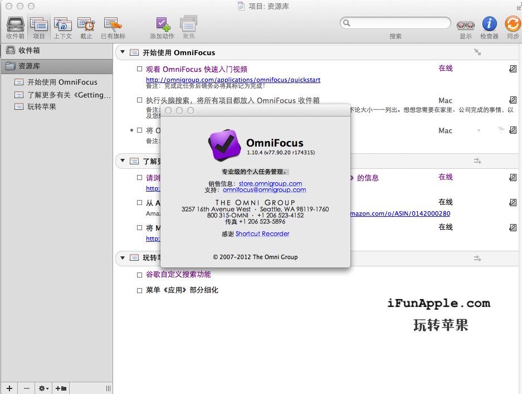
Task: Select the task title 谷歌自定义搜索功能
Action: (x=178, y=274)
